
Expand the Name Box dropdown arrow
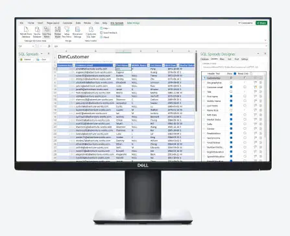point(33,46)
